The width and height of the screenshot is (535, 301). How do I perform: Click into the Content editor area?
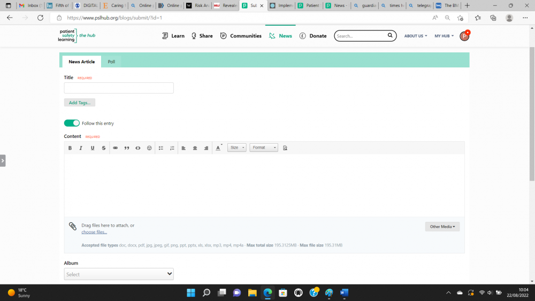[x=264, y=185]
